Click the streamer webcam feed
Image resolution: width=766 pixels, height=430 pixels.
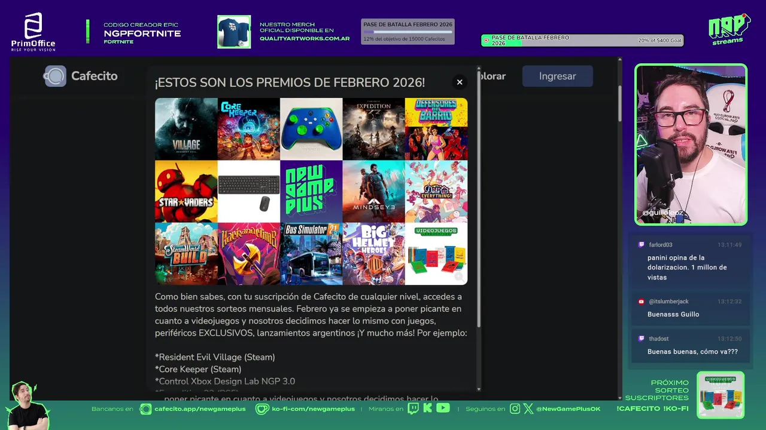pos(691,145)
